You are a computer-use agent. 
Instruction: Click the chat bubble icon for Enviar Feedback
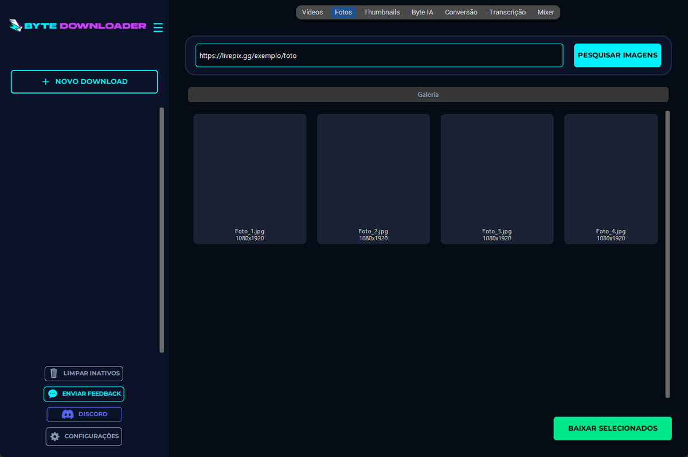point(53,394)
